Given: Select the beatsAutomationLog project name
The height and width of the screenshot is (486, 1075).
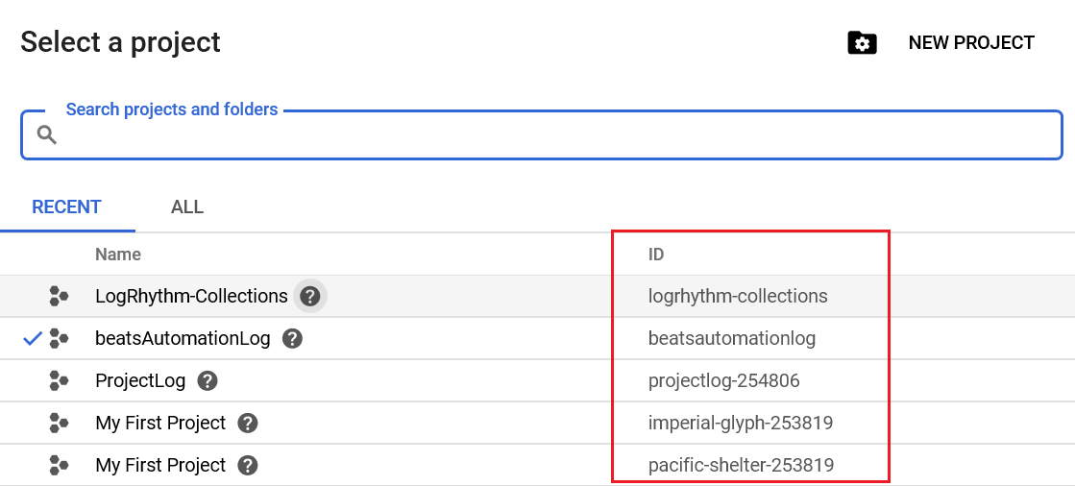Looking at the screenshot, I should pyautogui.click(x=183, y=339).
